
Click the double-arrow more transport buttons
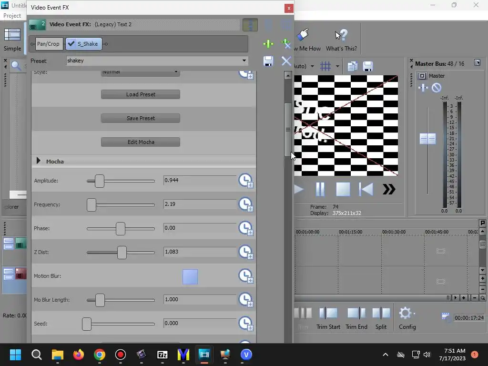(x=389, y=189)
